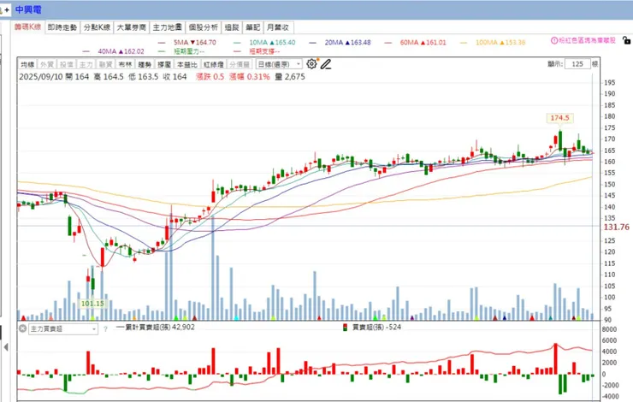Toggle the 外資 overlay button

click(47, 64)
